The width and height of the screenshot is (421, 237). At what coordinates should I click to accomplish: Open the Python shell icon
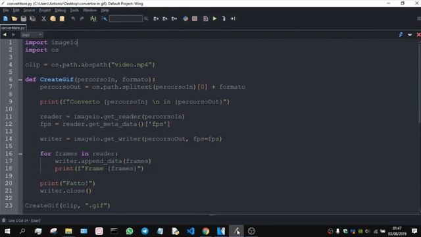tap(186, 18)
